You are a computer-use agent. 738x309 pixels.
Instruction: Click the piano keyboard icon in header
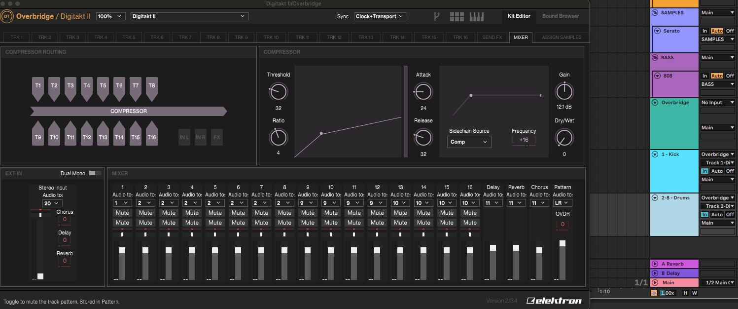[477, 16]
